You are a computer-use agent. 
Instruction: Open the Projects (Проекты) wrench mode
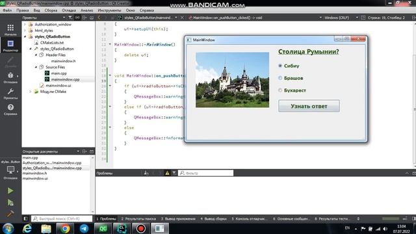[10, 93]
